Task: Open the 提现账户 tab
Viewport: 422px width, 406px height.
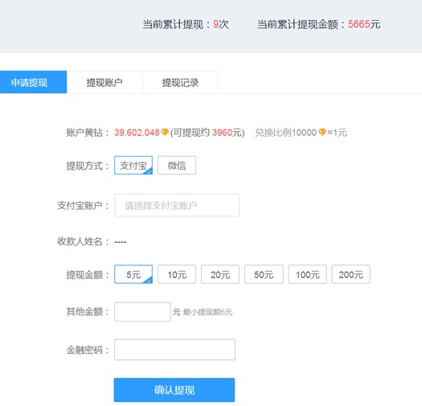Action: click(104, 82)
